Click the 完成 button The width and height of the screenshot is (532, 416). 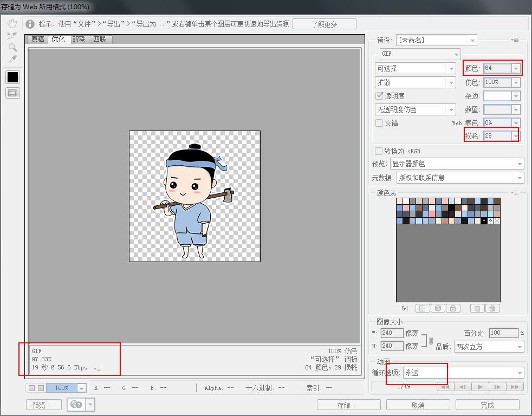tap(487, 405)
